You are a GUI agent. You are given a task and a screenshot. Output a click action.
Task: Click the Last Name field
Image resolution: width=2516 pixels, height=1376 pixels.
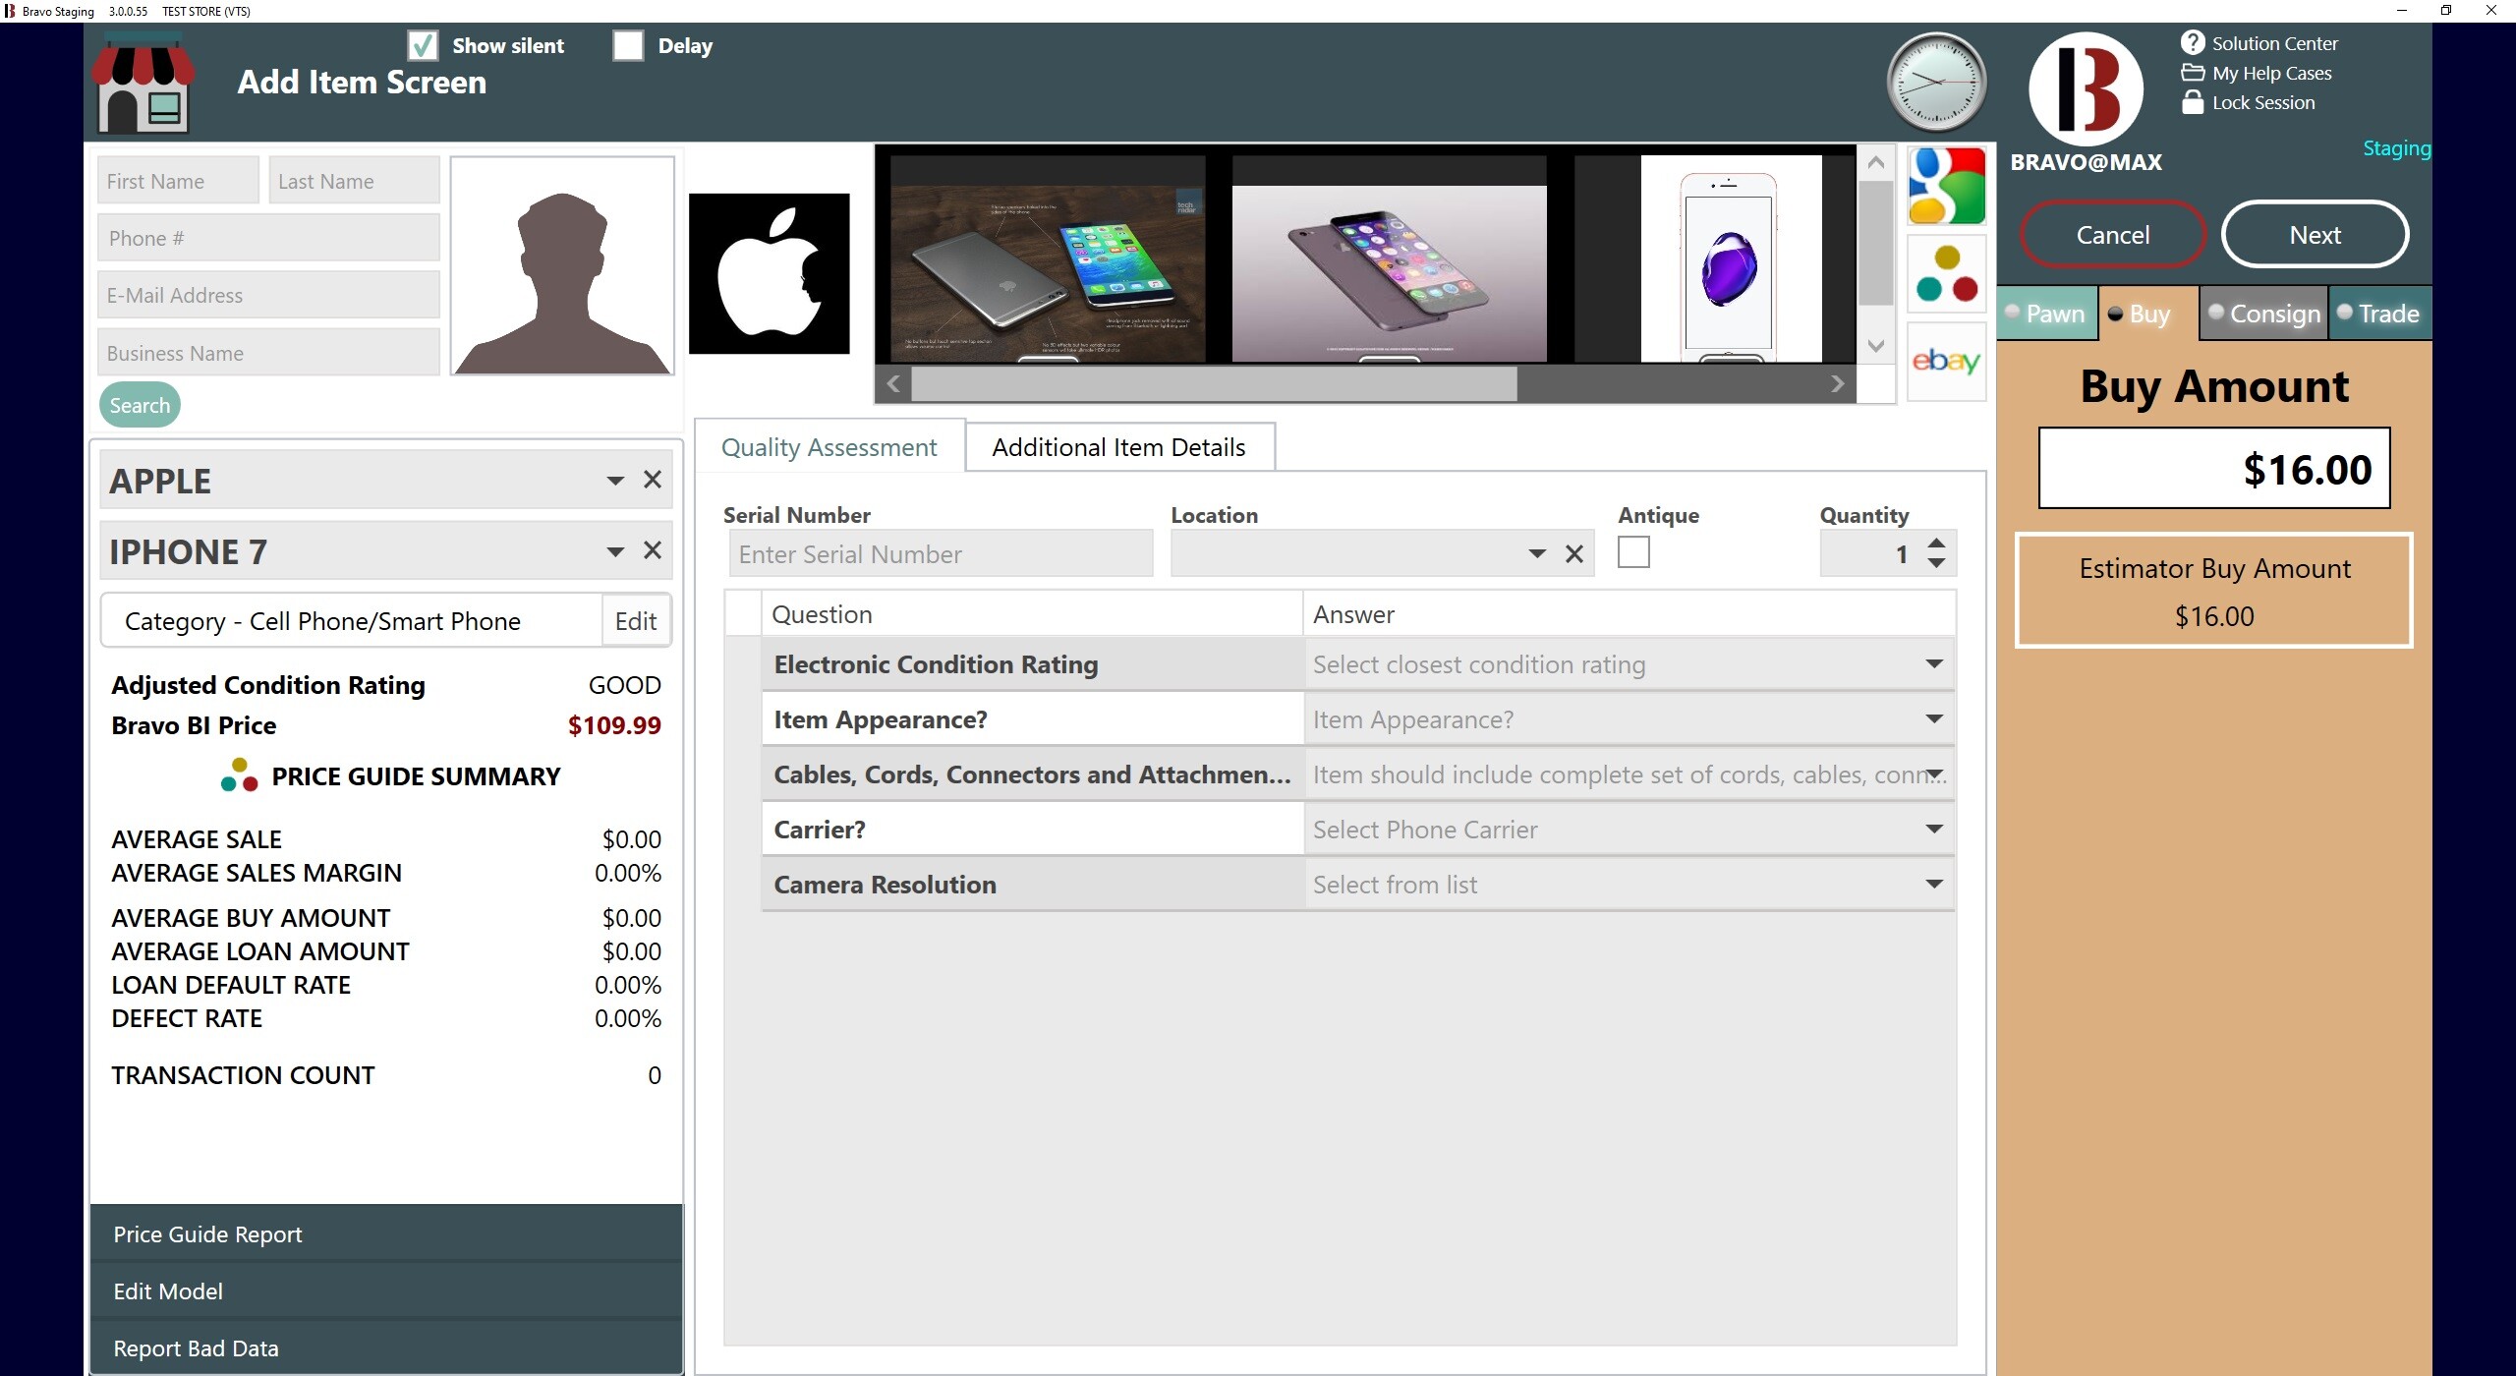[354, 181]
